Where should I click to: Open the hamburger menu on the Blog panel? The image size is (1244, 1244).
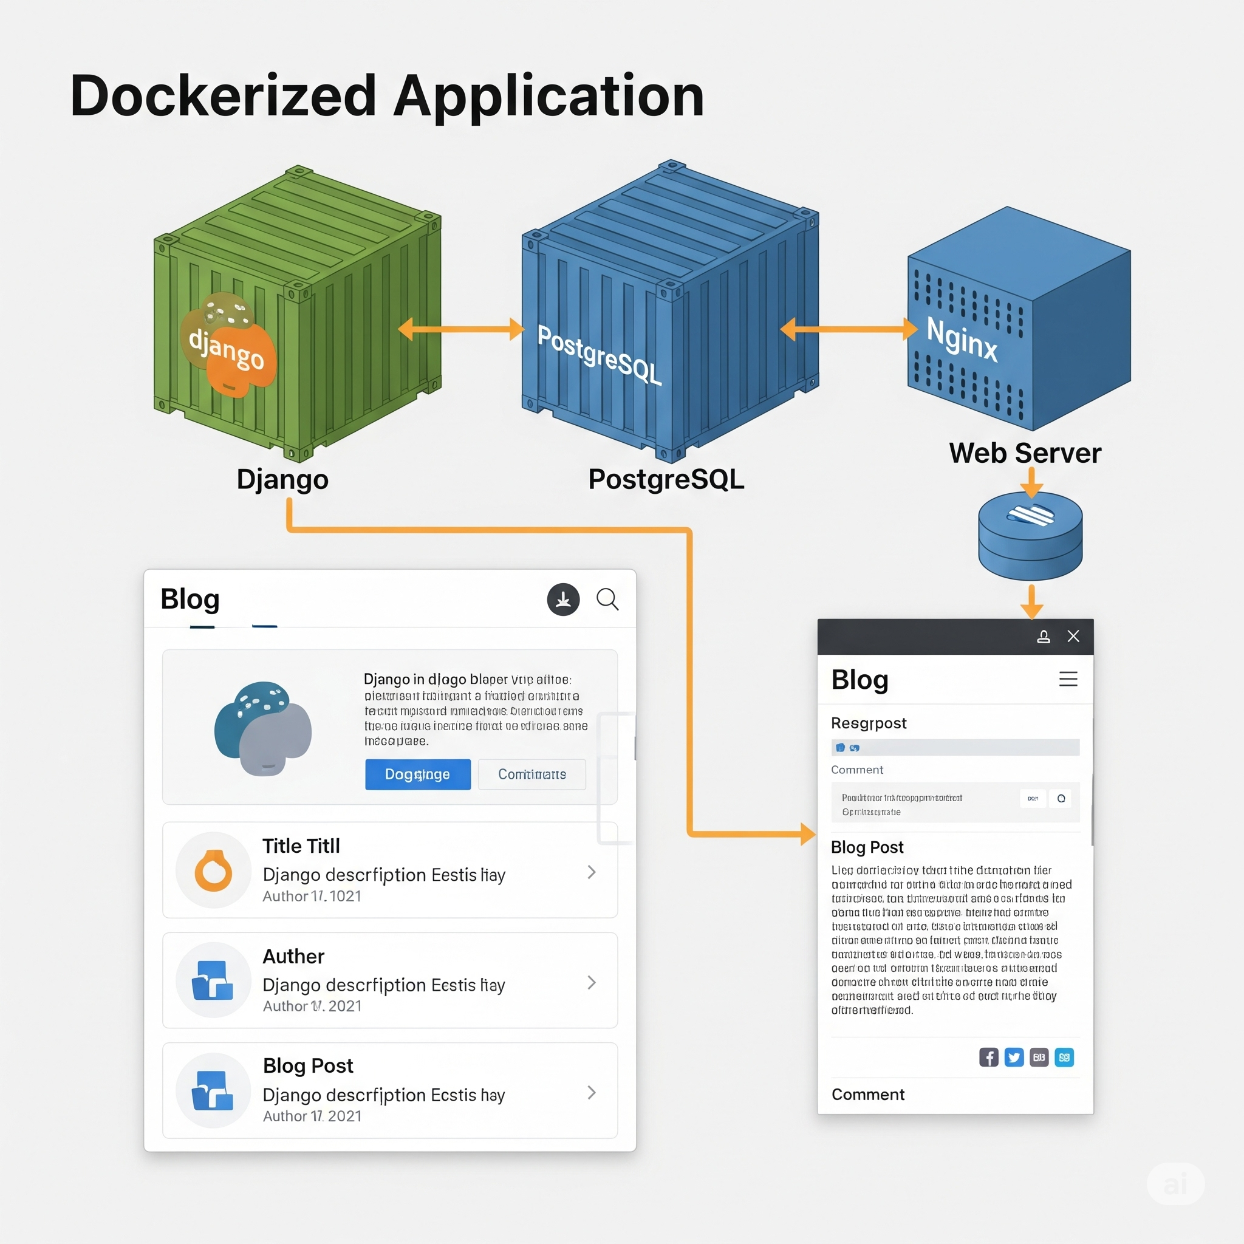1068,678
